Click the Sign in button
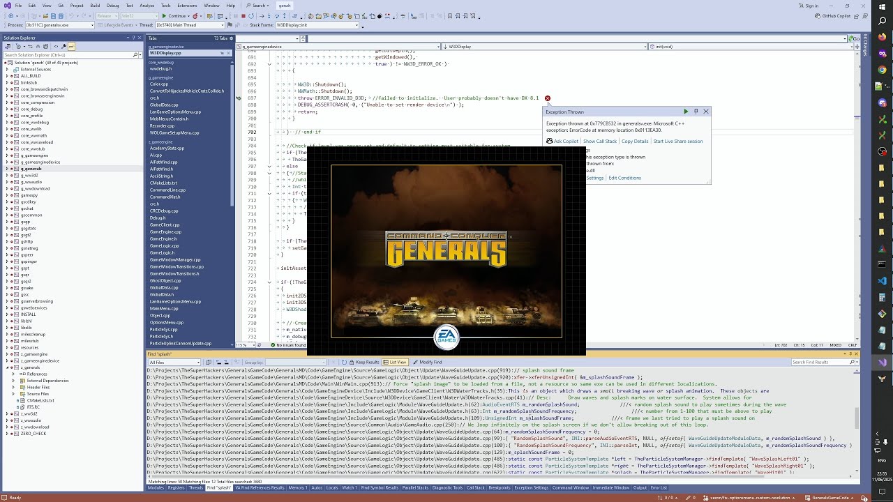893x502 pixels. click(x=809, y=6)
